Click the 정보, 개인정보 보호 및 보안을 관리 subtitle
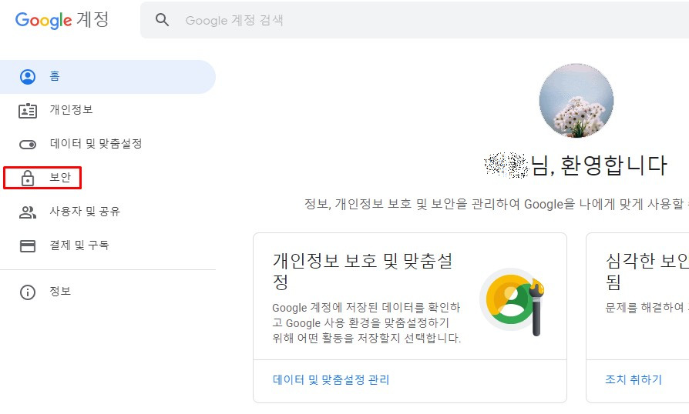The height and width of the screenshot is (414, 689). [496, 204]
